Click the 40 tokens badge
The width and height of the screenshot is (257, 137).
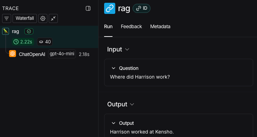[45, 42]
